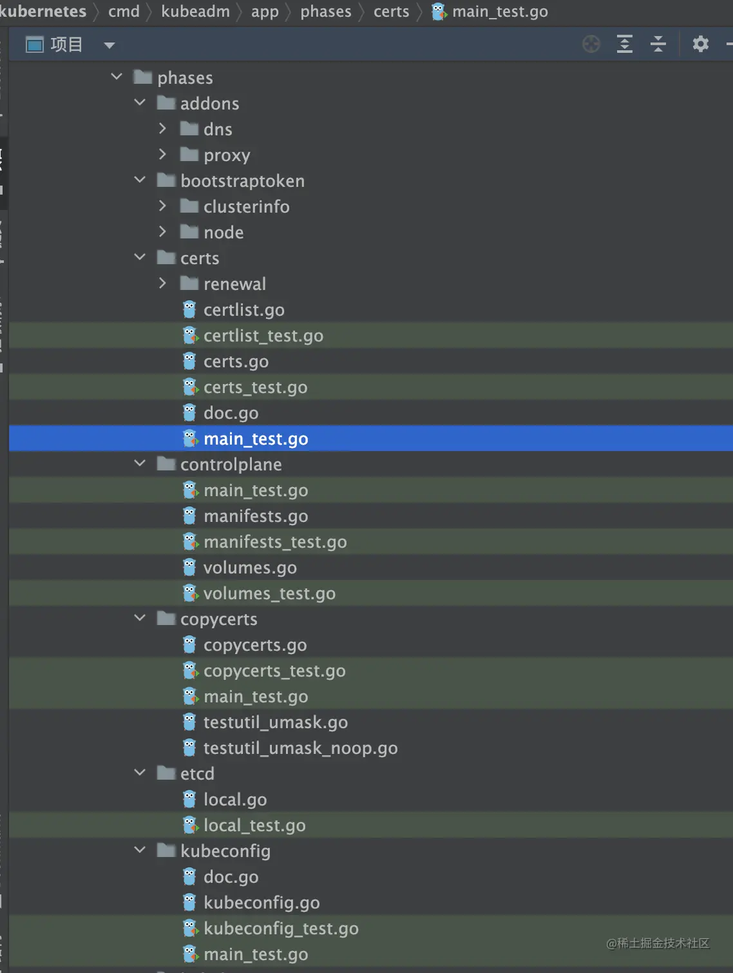Click the gopher icon of certlist_test.go
The image size is (733, 973).
(x=190, y=335)
